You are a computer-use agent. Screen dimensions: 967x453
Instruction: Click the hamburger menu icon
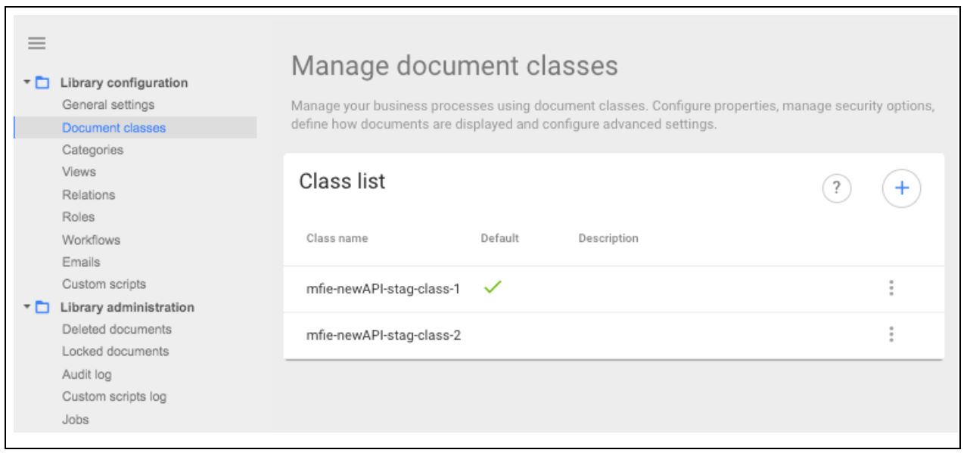pos(35,44)
